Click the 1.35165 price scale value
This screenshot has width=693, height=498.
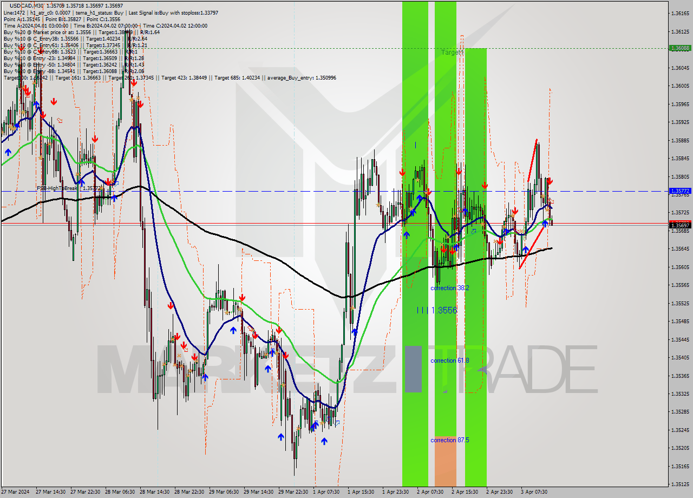[680, 466]
